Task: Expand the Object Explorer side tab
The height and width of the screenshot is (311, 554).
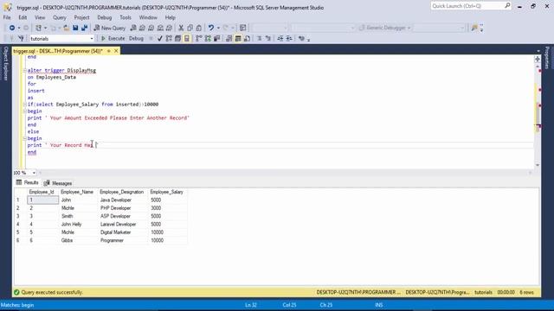Action: (x=5, y=63)
